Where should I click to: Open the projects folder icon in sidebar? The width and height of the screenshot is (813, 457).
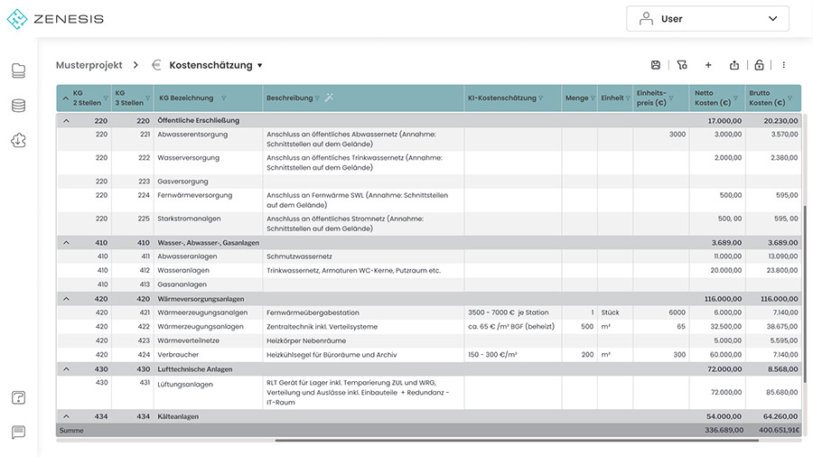tap(18, 70)
